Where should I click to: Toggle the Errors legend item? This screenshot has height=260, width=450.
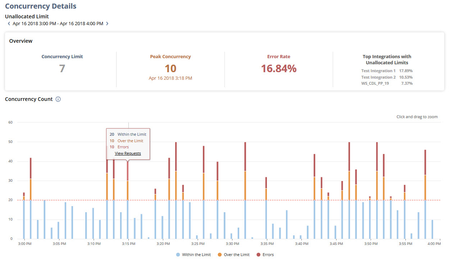(265, 255)
